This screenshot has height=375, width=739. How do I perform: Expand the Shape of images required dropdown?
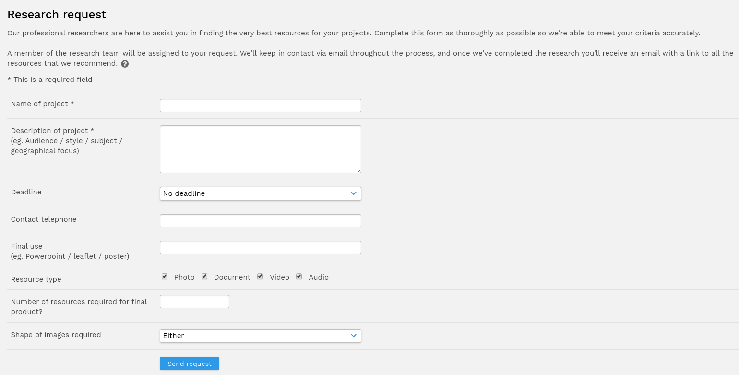[260, 336]
